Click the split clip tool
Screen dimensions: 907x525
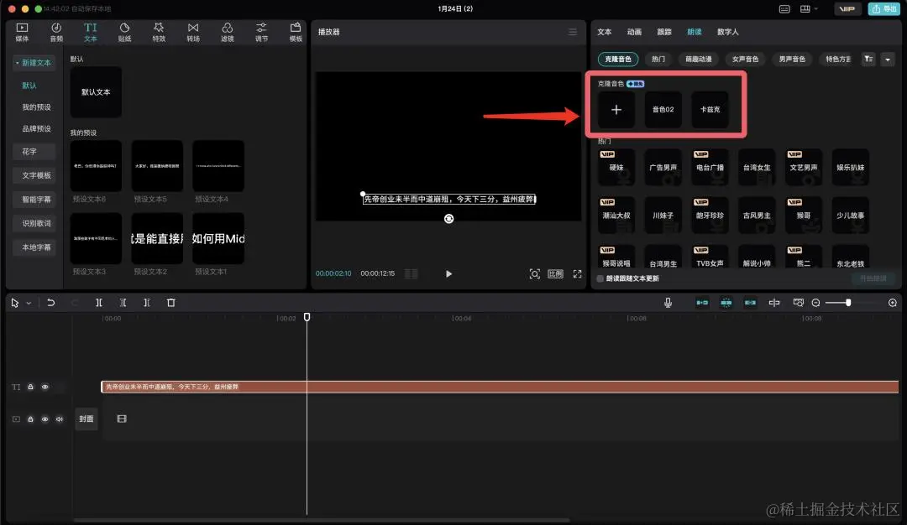tap(99, 303)
